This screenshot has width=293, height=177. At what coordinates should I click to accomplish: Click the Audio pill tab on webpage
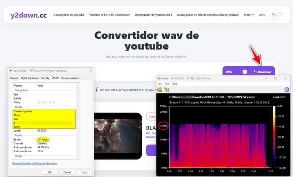152,117
